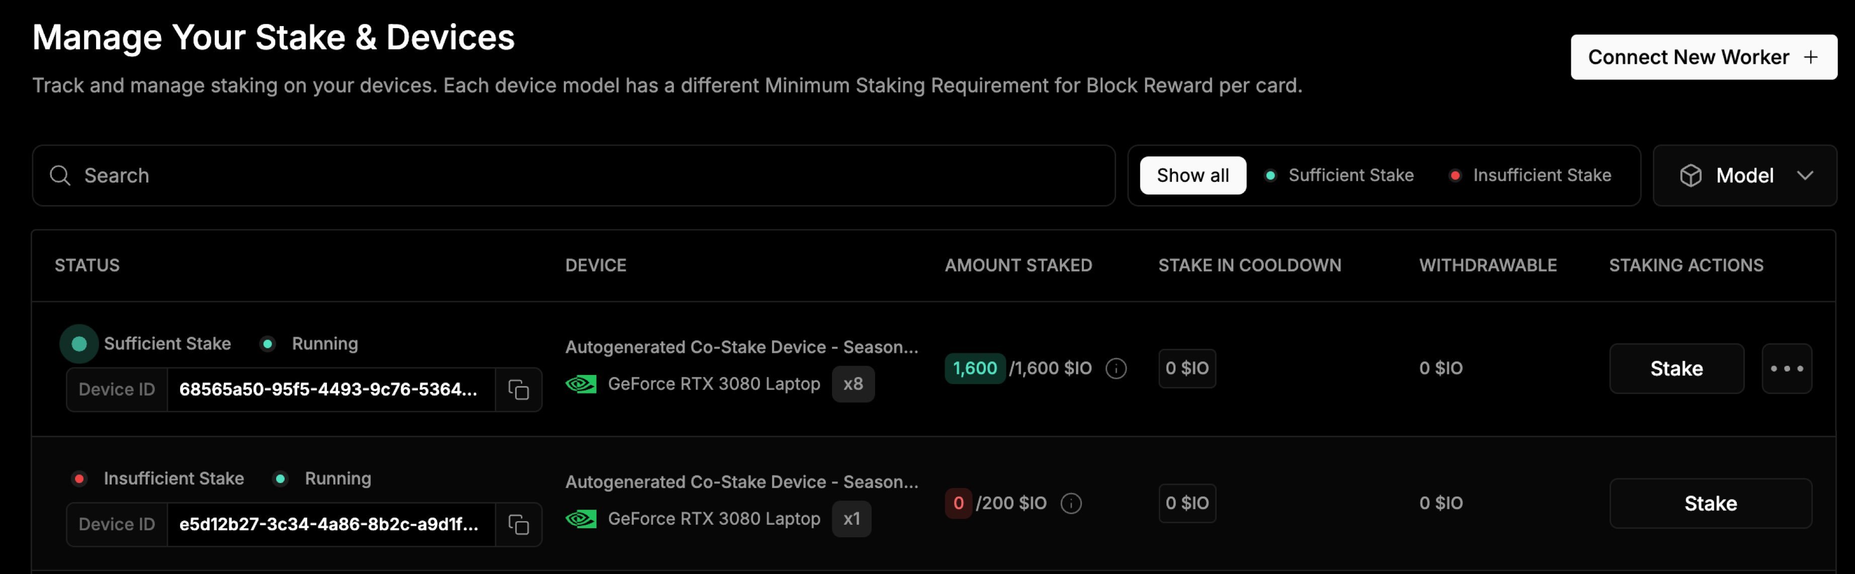This screenshot has height=574, width=1855.
Task: Copy the 68565a50 device ID
Action: pyautogui.click(x=519, y=390)
